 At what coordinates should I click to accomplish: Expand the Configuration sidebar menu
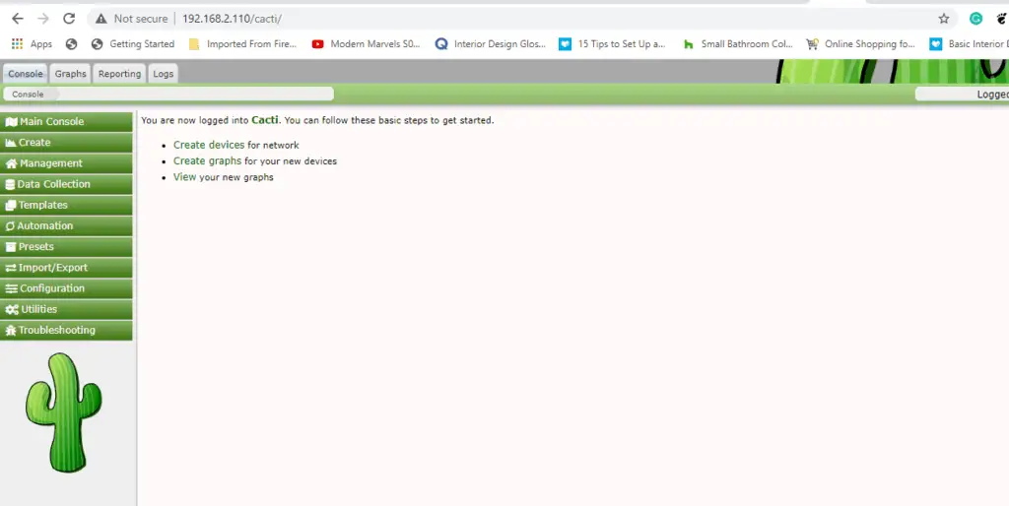click(66, 288)
